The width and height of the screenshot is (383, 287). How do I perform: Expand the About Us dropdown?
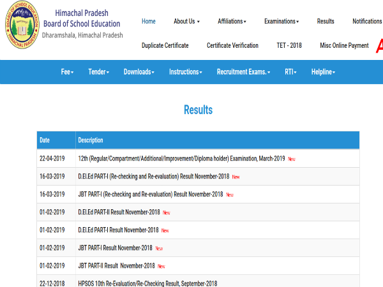pos(186,21)
